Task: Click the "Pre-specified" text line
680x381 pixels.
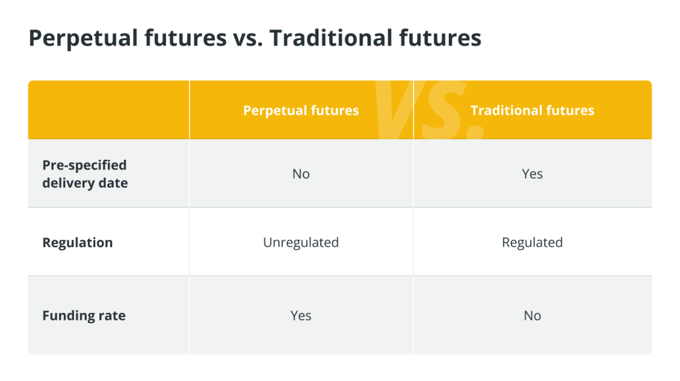Action: (84, 165)
